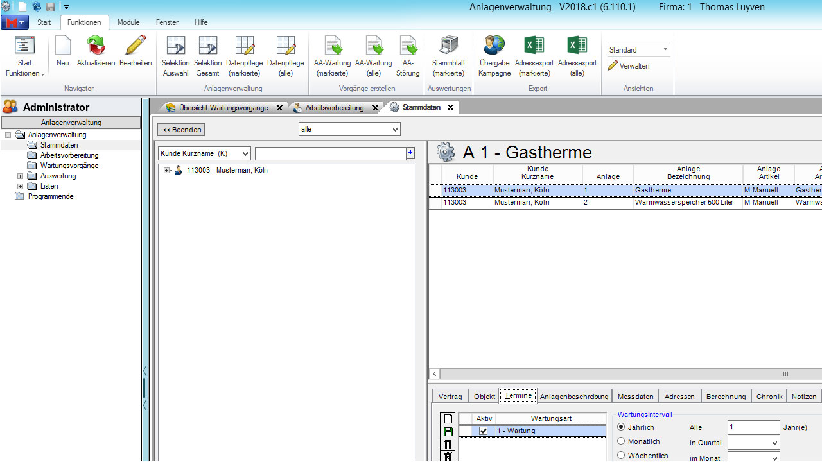Screen dimensions: 822x462
Task: Click the gear icon beside A 1 - Gastherme
Action: (x=445, y=152)
